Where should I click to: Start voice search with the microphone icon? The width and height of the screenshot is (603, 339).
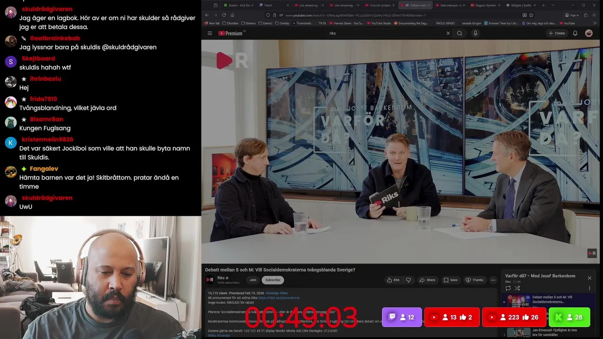coord(475,33)
